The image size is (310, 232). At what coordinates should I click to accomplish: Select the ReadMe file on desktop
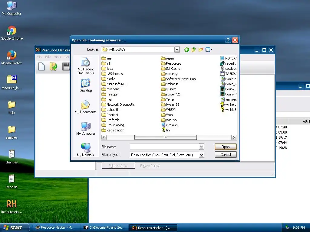pyautogui.click(x=12, y=182)
